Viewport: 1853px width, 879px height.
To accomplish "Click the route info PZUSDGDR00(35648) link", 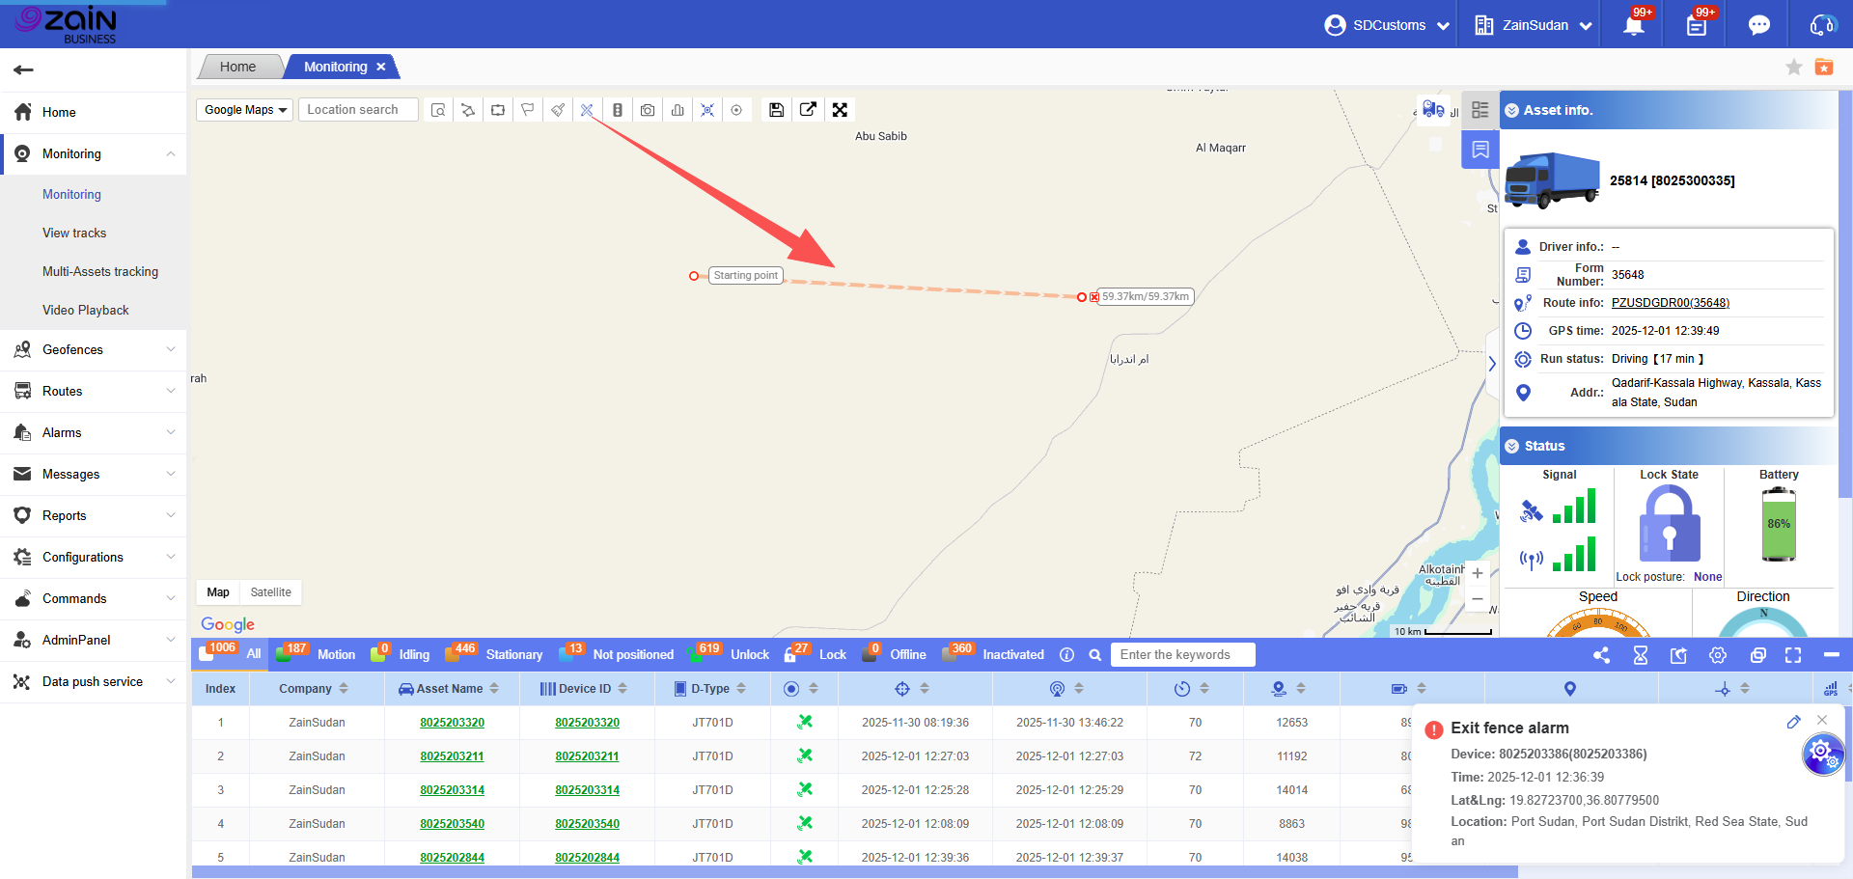I will 1670,303.
